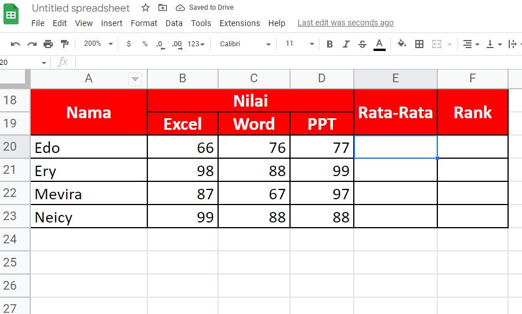Open the View menu

(84, 23)
